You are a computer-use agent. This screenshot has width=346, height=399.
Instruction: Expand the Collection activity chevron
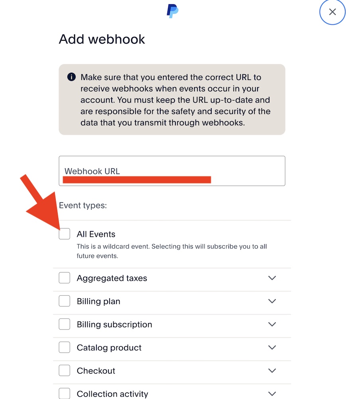coord(272,393)
